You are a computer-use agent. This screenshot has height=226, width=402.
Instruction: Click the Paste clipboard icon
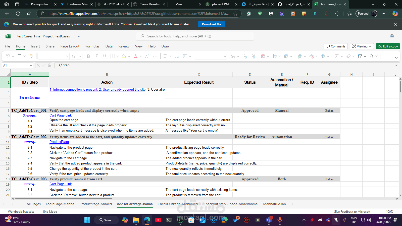click(x=20, y=56)
